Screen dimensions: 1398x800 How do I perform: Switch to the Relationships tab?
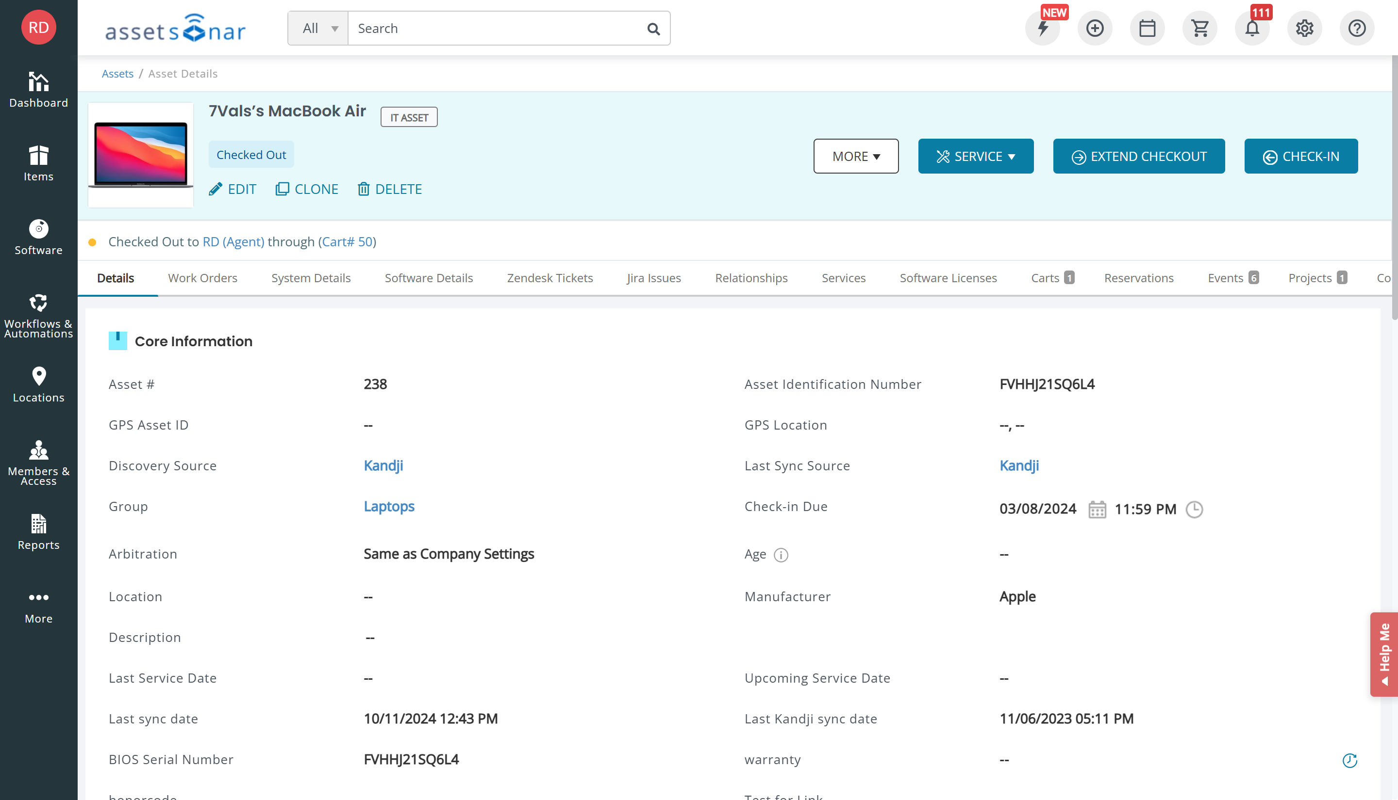(x=751, y=278)
